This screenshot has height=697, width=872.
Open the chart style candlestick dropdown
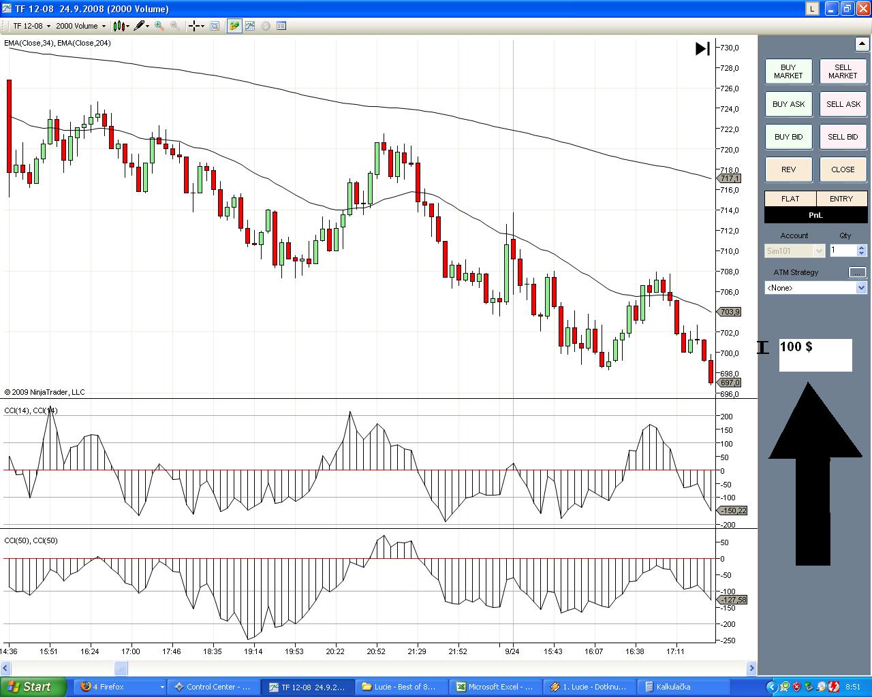point(121,26)
